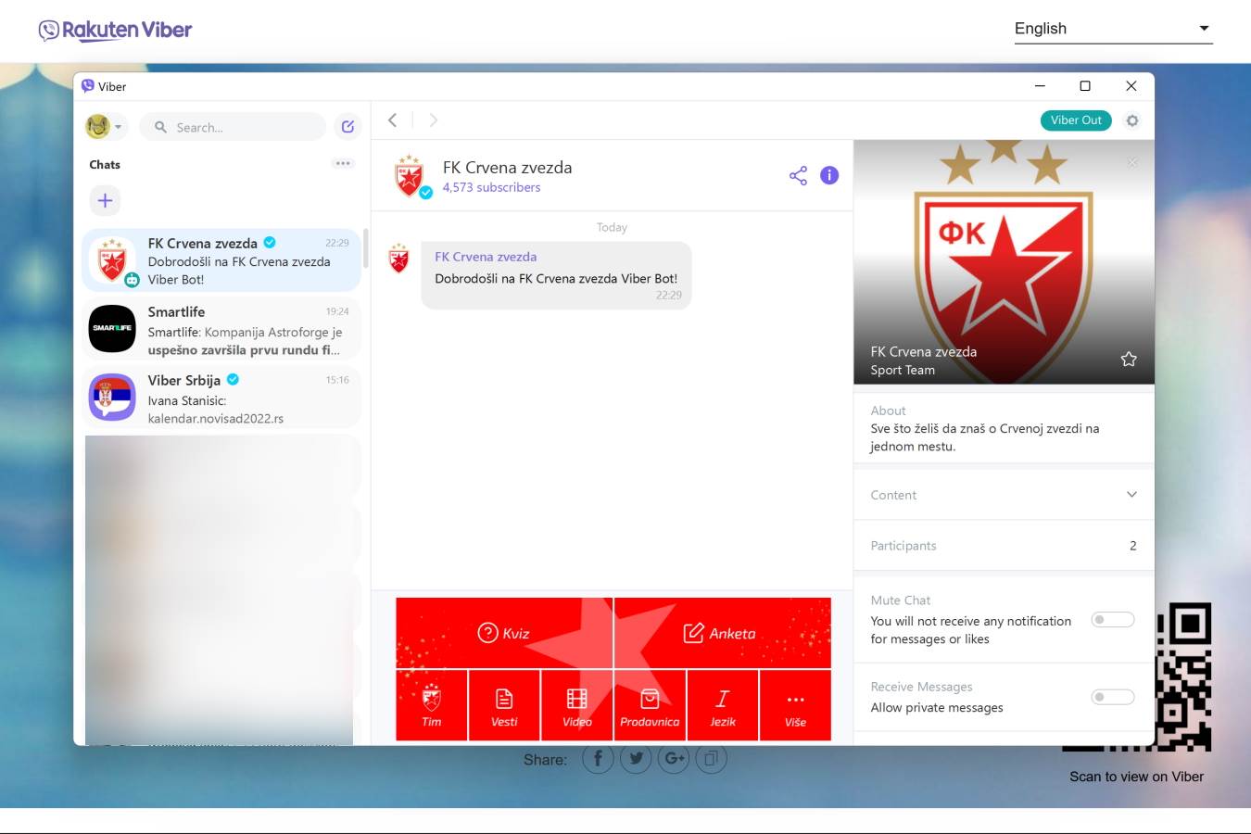
Task: Share the page on Twitter
Action: pos(636,758)
